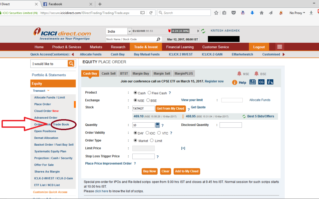This screenshot has height=199, width=319.
Task: Click the Stock code input field
Action: (x=144, y=108)
